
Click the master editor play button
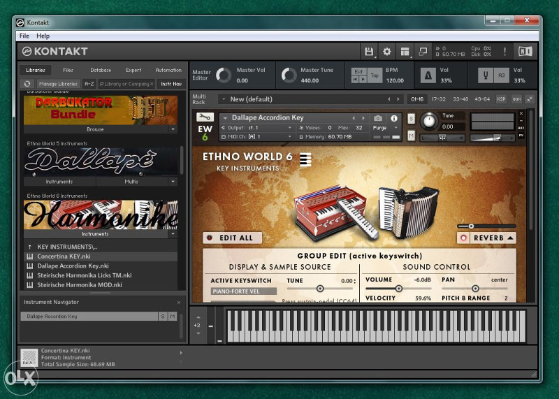(363, 80)
